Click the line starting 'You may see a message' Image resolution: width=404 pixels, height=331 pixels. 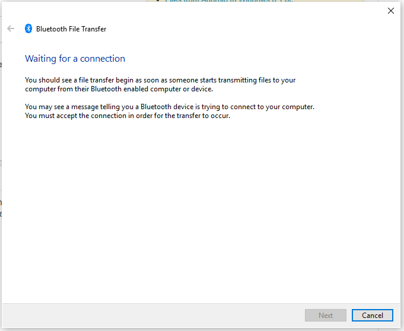pyautogui.click(x=169, y=107)
